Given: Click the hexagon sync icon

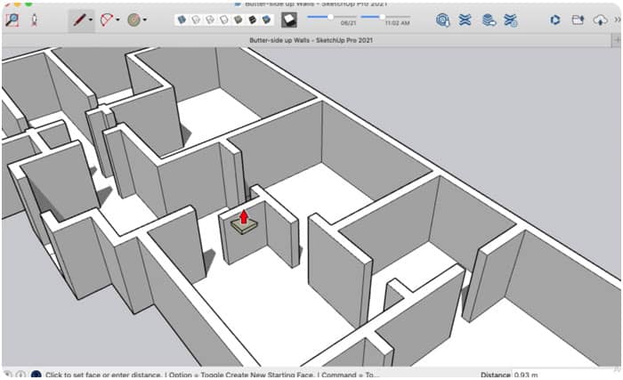Looking at the screenshot, I should tap(555, 20).
